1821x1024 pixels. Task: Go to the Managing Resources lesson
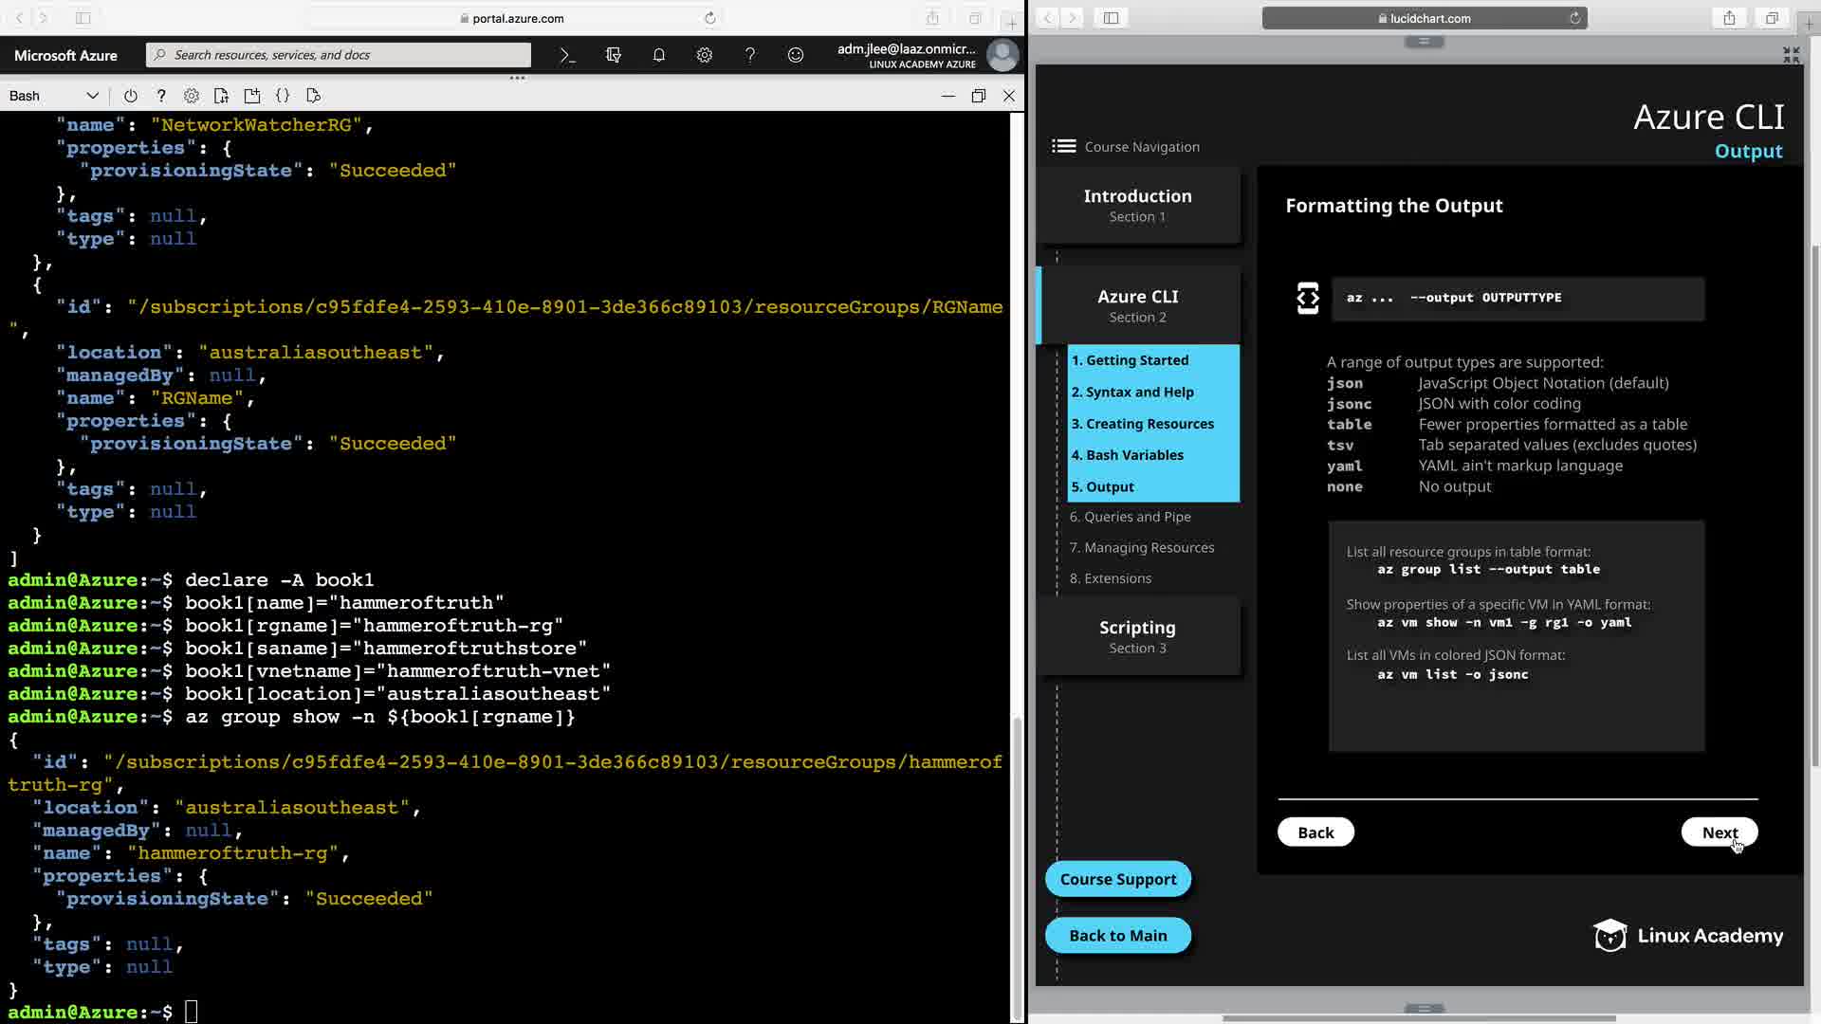point(1141,547)
